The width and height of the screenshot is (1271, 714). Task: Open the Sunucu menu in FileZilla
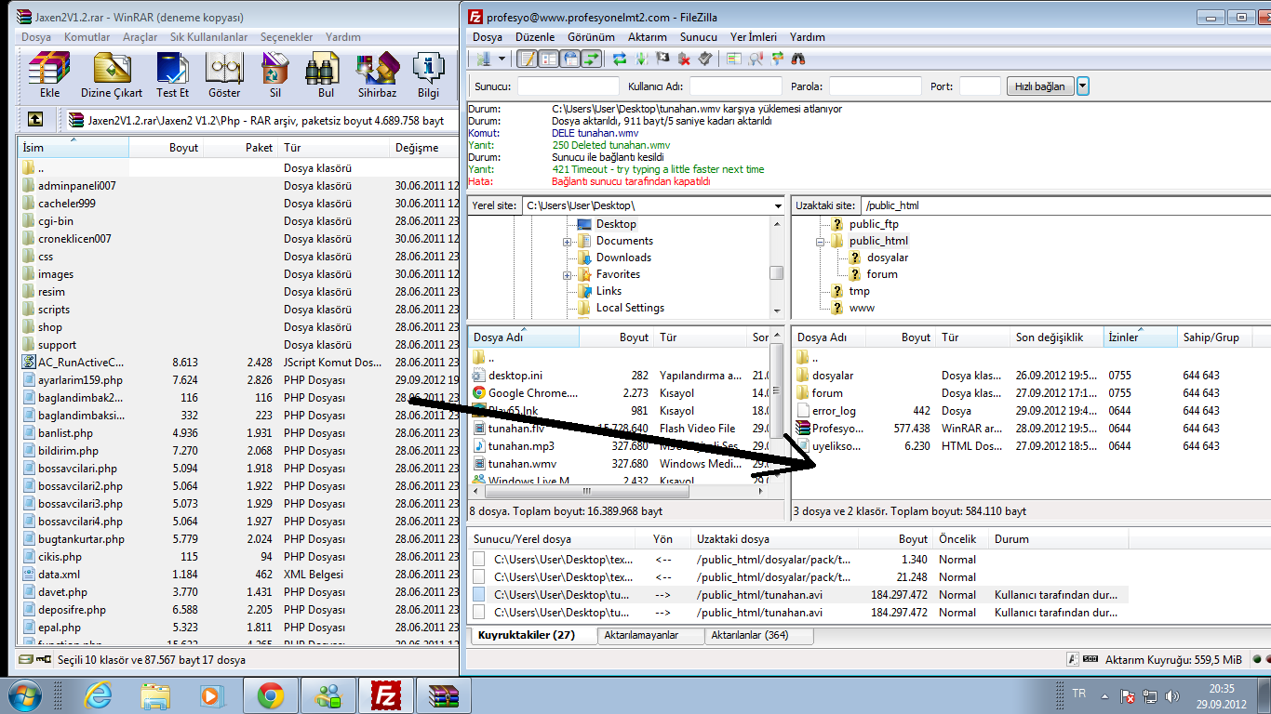point(699,37)
